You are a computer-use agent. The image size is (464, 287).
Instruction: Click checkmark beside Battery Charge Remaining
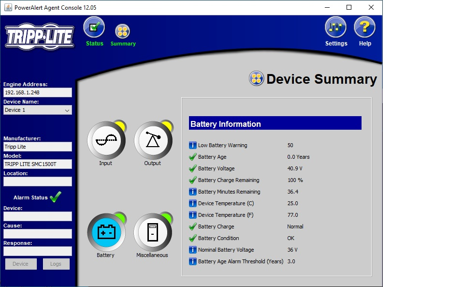[x=193, y=180]
